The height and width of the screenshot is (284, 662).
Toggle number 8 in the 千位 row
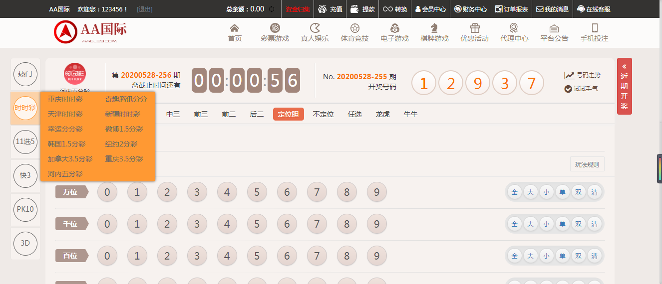347,224
